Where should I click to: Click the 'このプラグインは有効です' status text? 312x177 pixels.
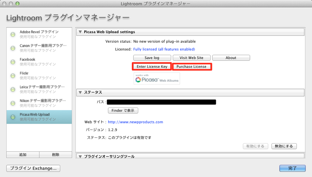point(129,137)
